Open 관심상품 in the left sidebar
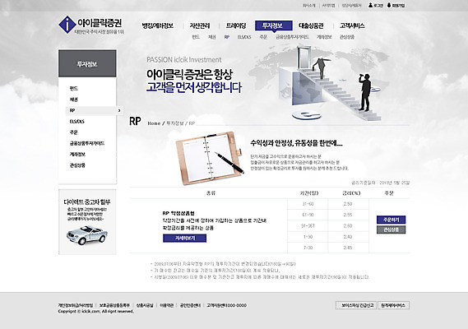The width and height of the screenshot is (468, 329). coord(77,165)
